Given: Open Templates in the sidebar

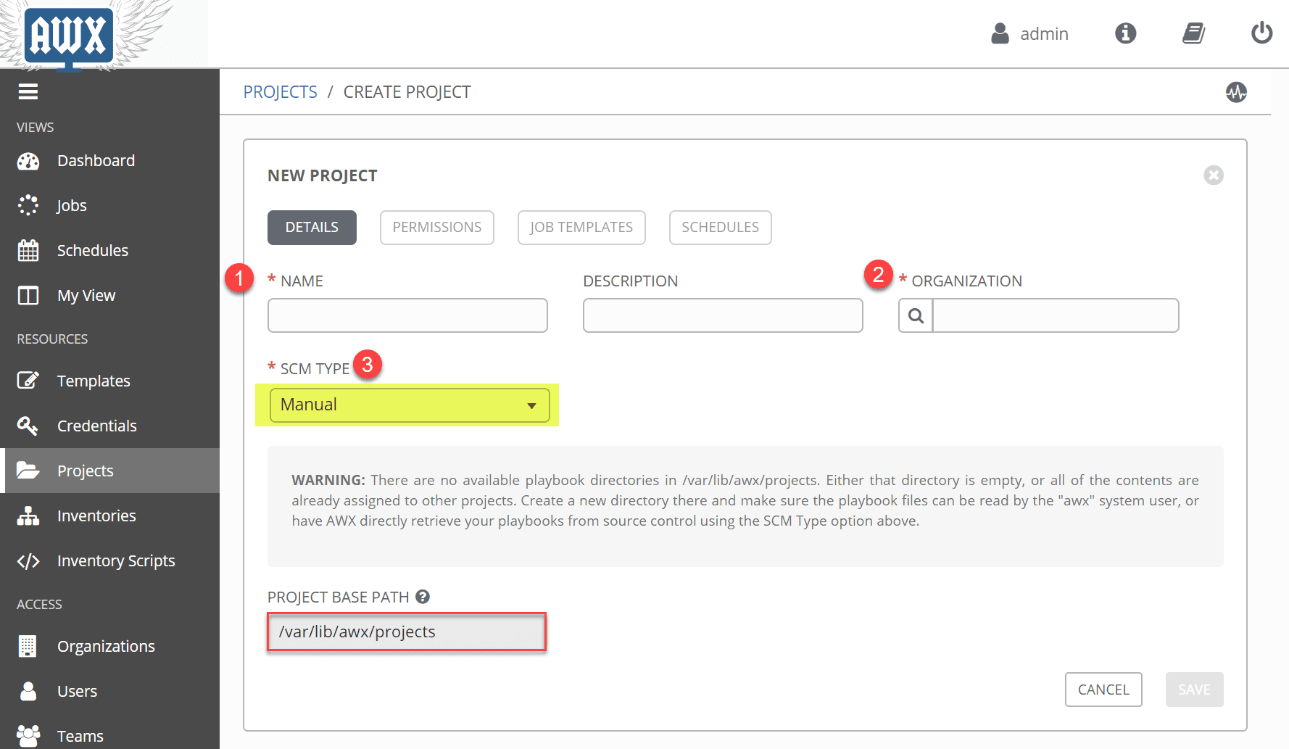Looking at the screenshot, I should 94,381.
